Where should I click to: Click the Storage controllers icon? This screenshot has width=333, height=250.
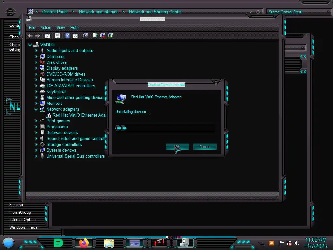(x=42, y=144)
